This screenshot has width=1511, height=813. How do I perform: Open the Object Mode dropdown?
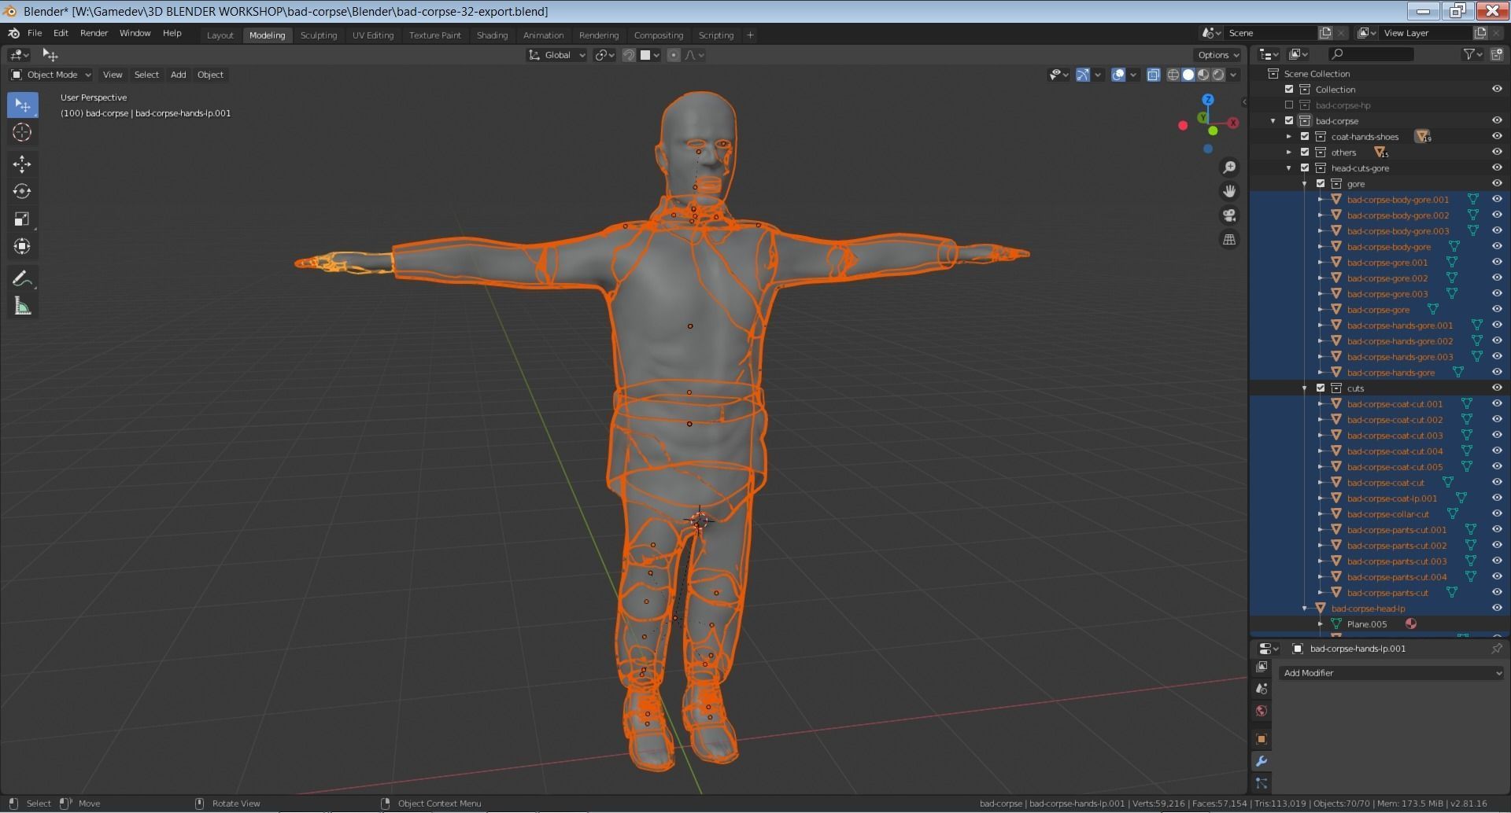click(51, 75)
